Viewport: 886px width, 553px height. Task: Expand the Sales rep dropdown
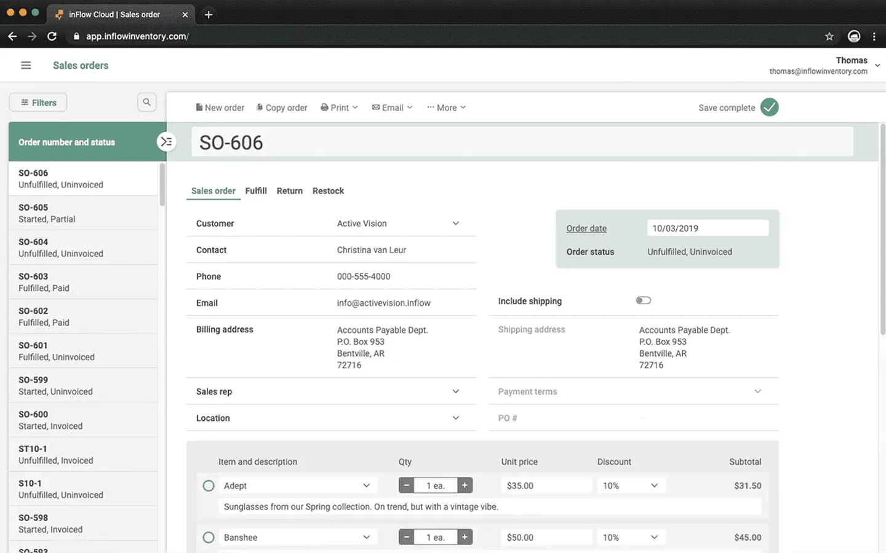pyautogui.click(x=456, y=391)
